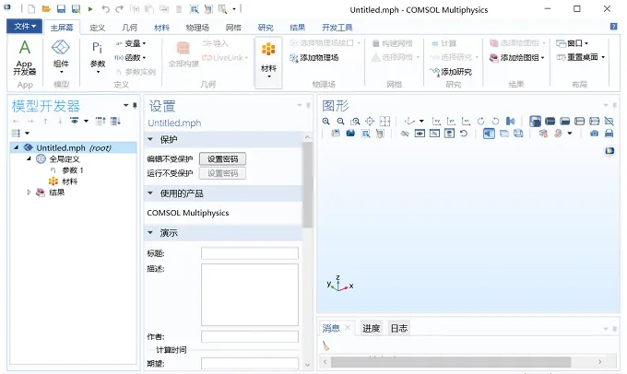Undo the last action
This screenshot has width=627, height=374.
pos(105,9)
